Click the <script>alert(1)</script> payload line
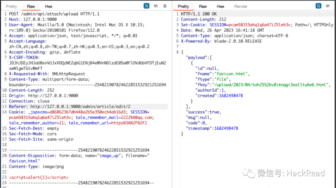The image size is (336, 188). pyautogui.click(x=39, y=177)
